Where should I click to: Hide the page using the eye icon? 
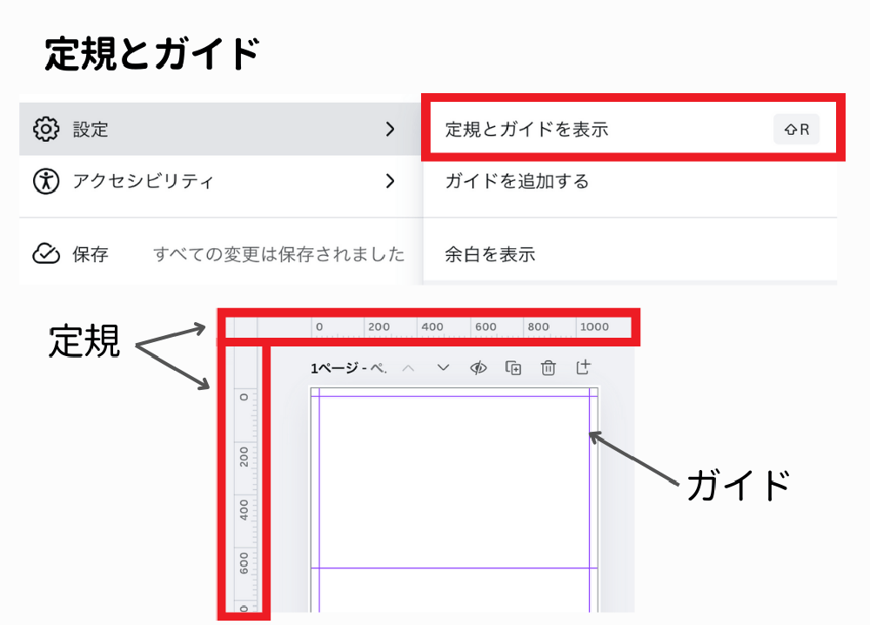point(478,368)
